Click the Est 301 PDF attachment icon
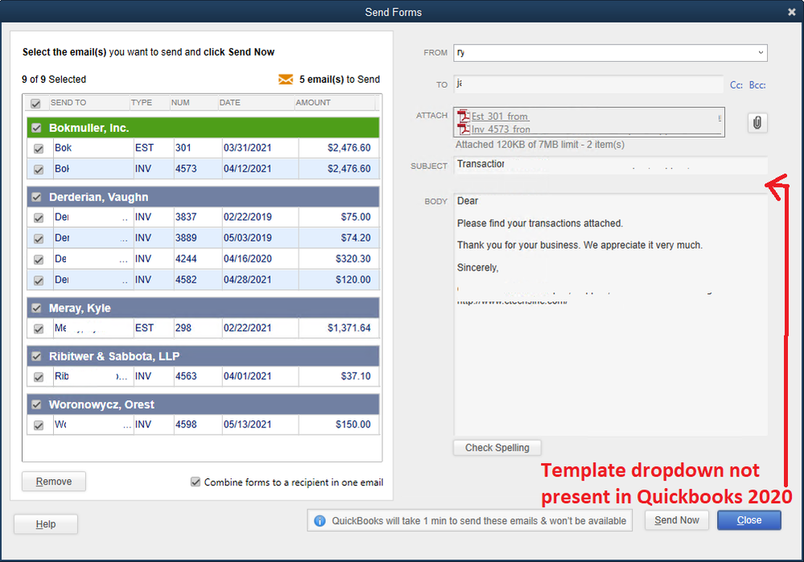 [464, 116]
